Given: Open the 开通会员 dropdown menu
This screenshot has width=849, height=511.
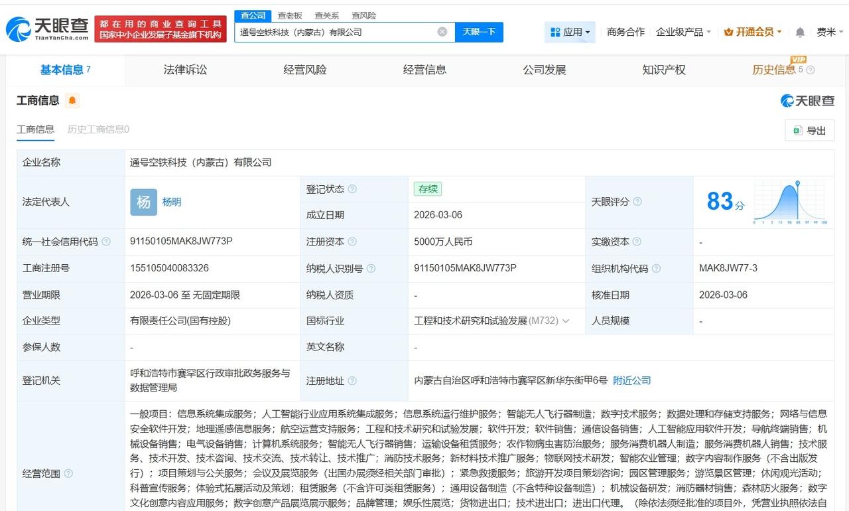Looking at the screenshot, I should click(753, 31).
